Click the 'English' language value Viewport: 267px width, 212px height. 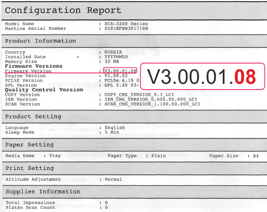tap(115, 128)
